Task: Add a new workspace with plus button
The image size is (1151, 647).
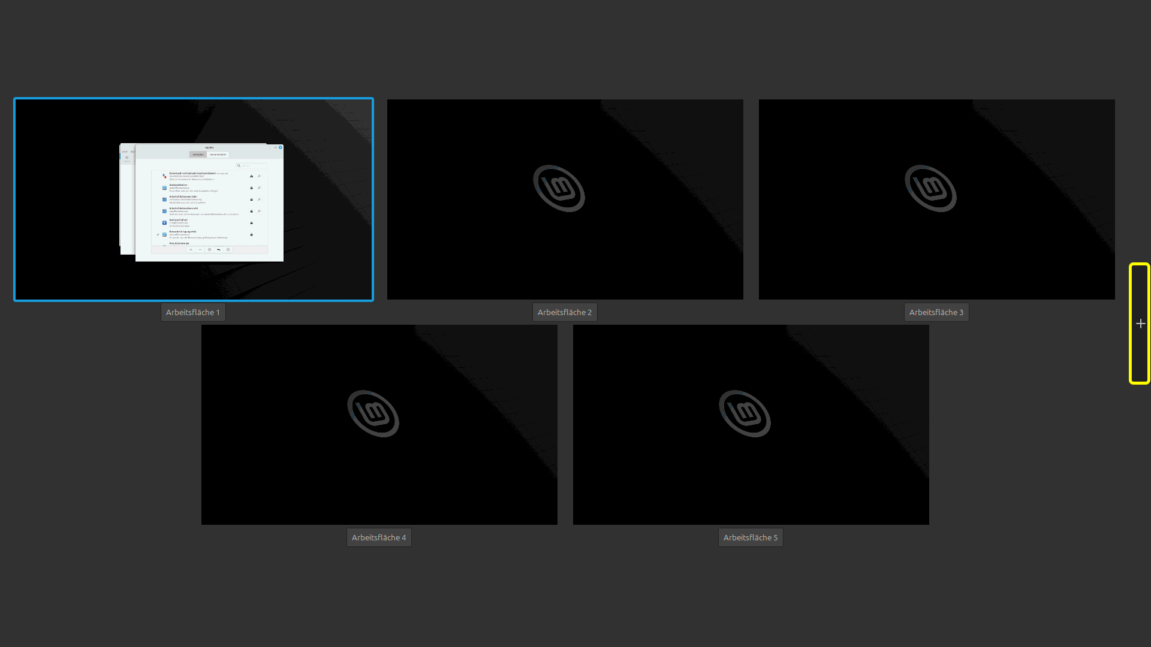Action: click(1140, 323)
